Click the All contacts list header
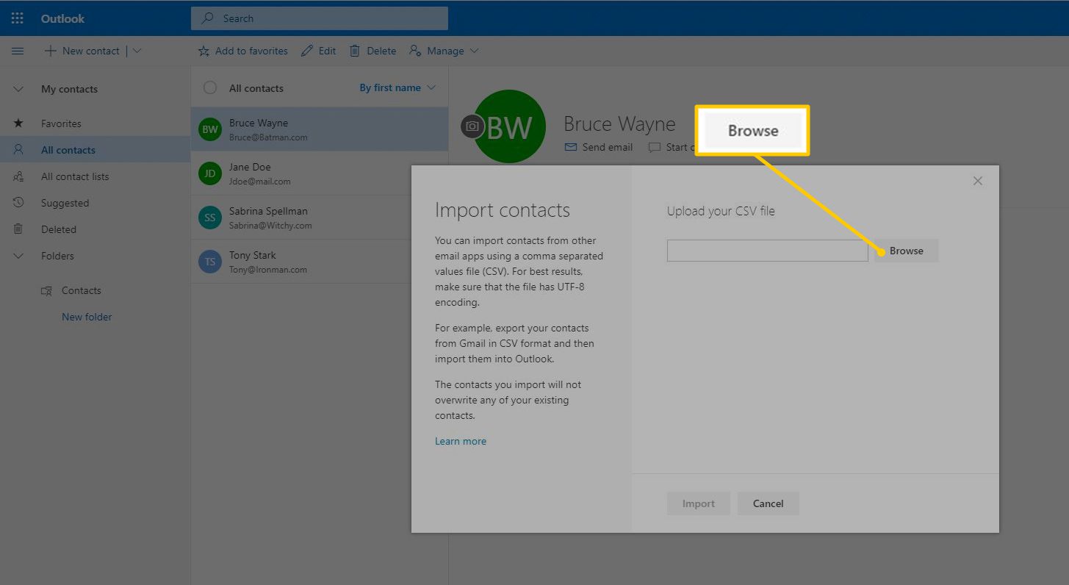Image resolution: width=1069 pixels, height=585 pixels. click(x=256, y=88)
